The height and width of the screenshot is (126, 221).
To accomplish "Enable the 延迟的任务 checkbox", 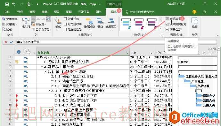I will (x=65, y=29).
